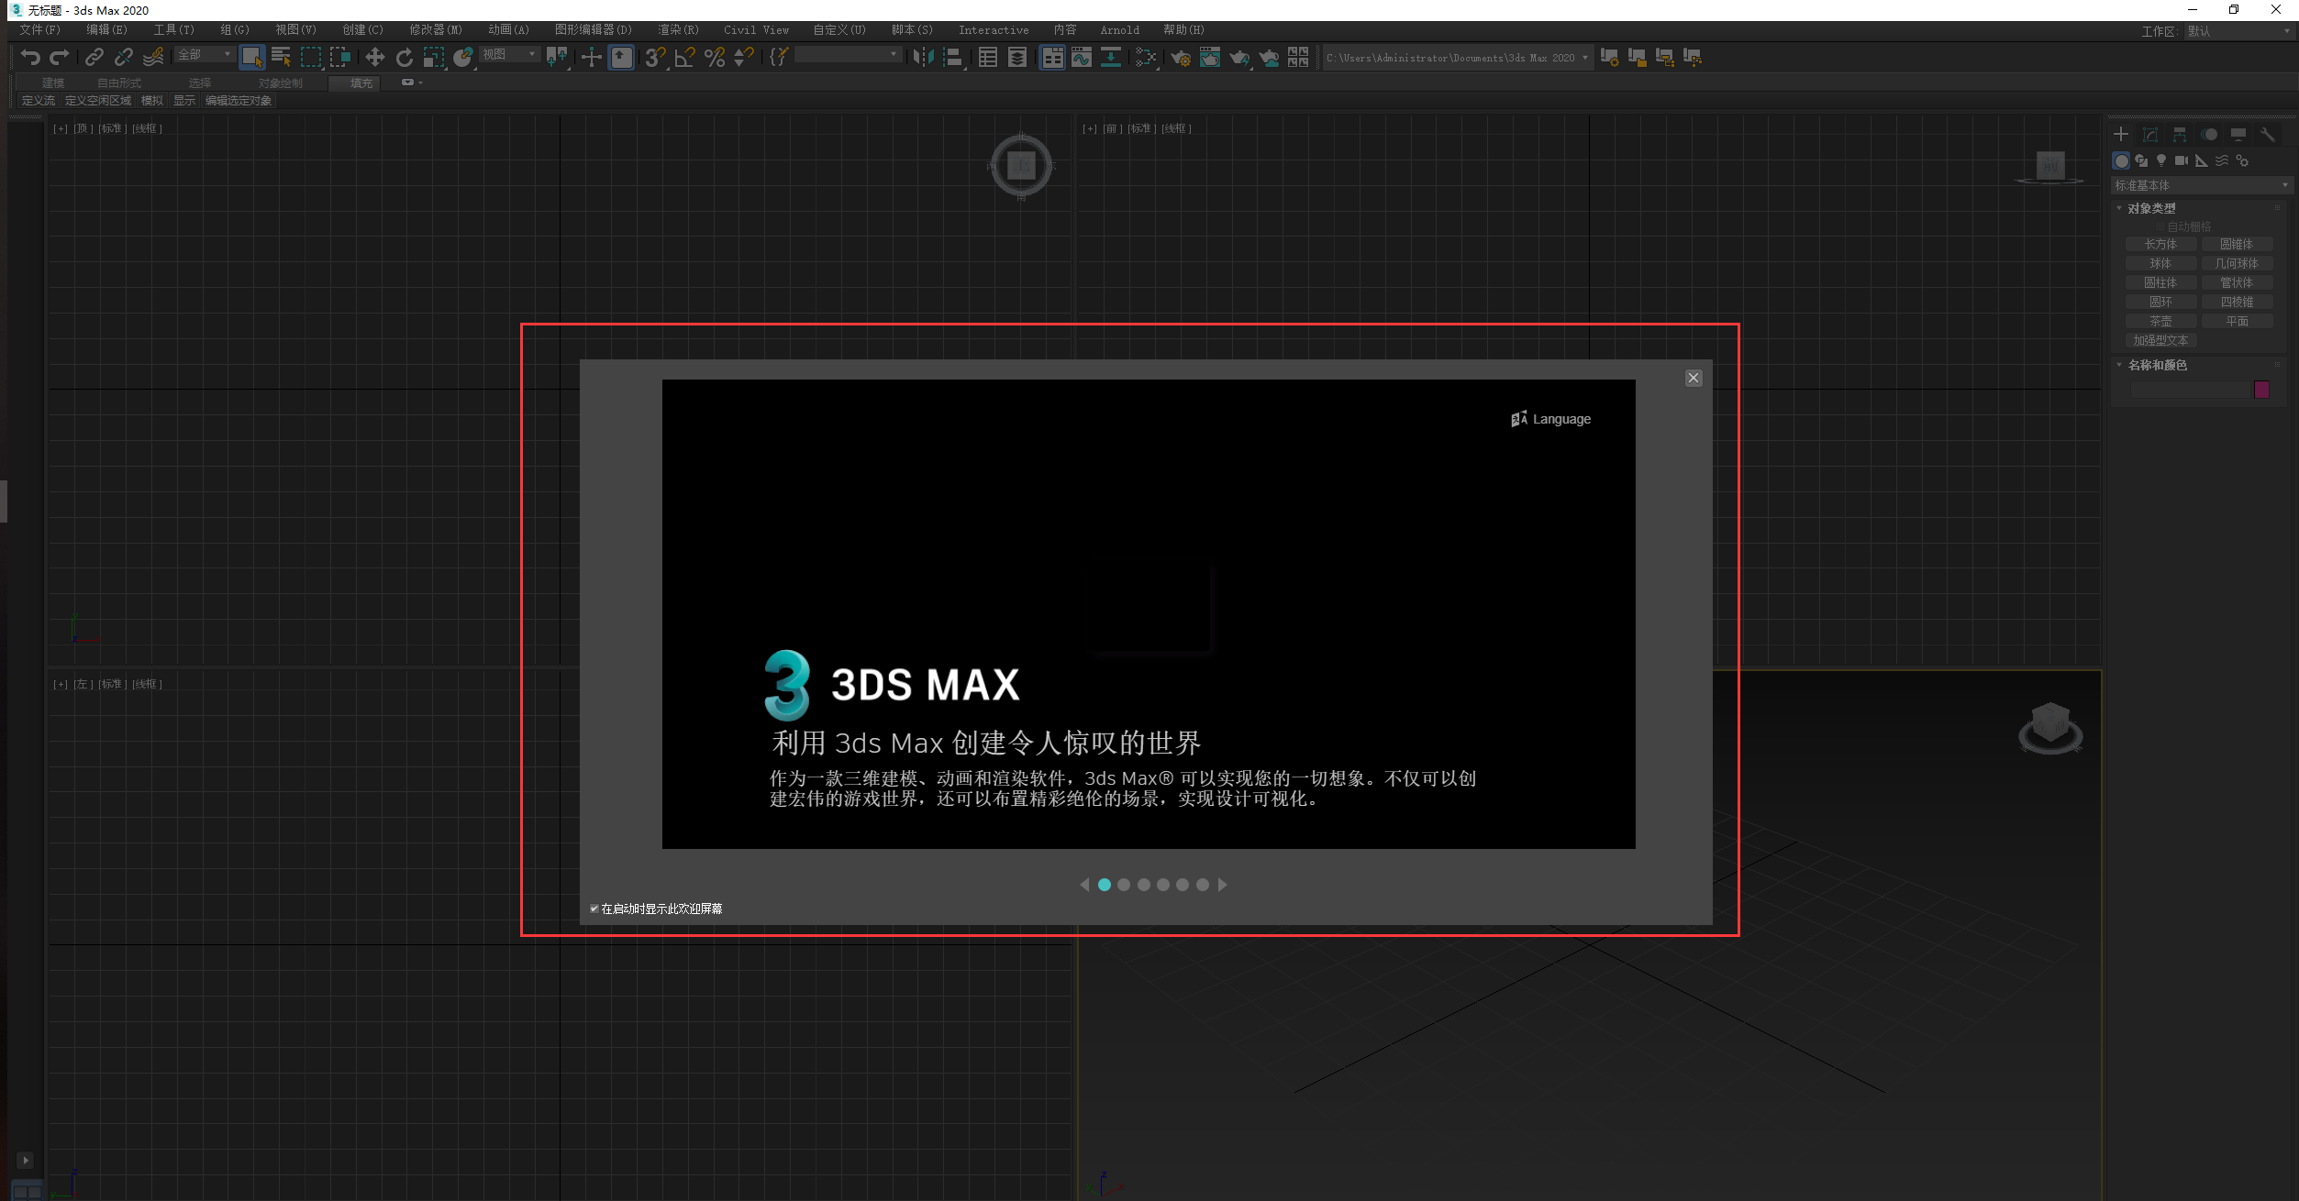Click the object color swatch

click(2261, 390)
